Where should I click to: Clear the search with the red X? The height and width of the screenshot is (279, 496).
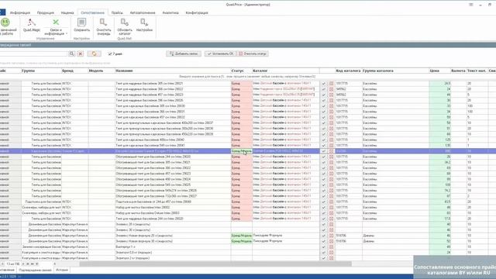click(81, 53)
